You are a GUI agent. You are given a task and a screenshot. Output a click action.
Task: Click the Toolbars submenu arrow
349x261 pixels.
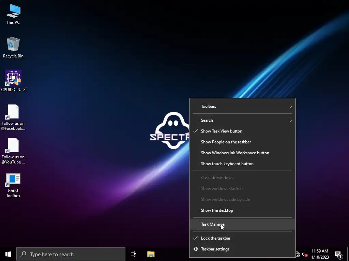[x=290, y=106]
